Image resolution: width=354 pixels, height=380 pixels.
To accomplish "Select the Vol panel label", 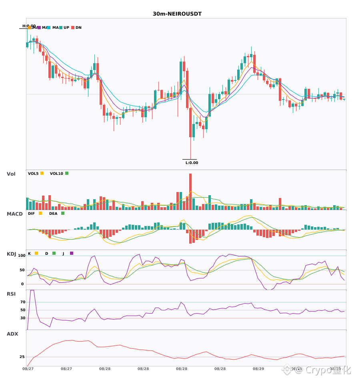I will pyautogui.click(x=11, y=174).
